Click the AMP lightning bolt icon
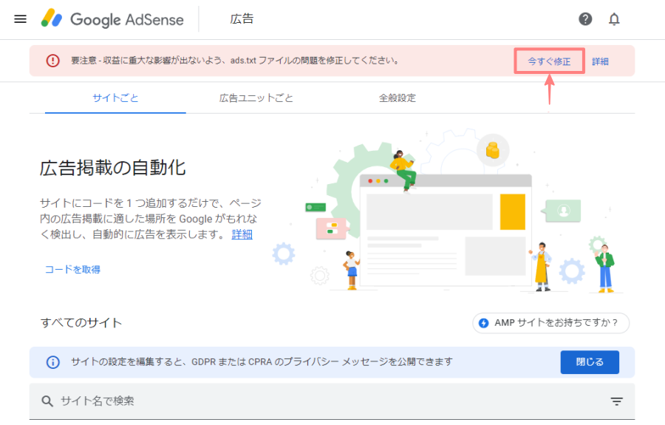Image resolution: width=665 pixels, height=425 pixels. click(x=483, y=323)
